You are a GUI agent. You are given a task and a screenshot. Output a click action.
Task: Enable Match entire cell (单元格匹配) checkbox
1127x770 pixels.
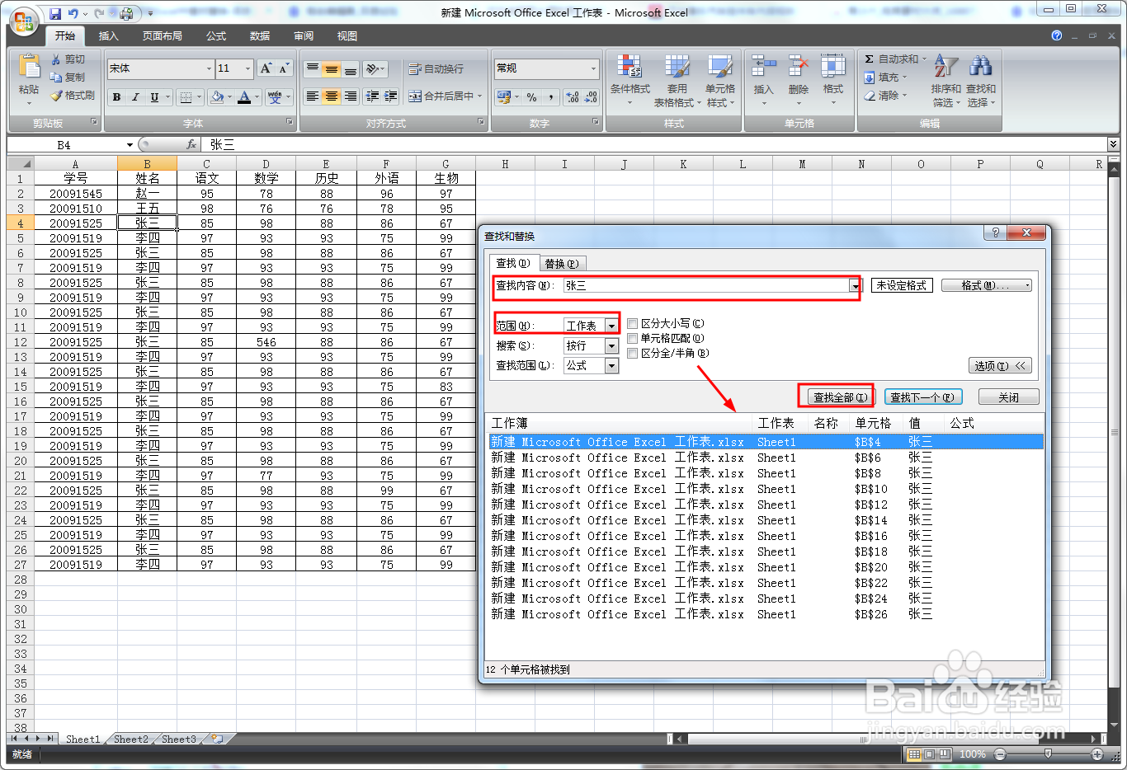[x=633, y=338]
